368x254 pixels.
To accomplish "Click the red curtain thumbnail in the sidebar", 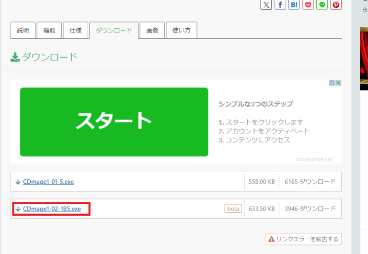I will (364, 57).
